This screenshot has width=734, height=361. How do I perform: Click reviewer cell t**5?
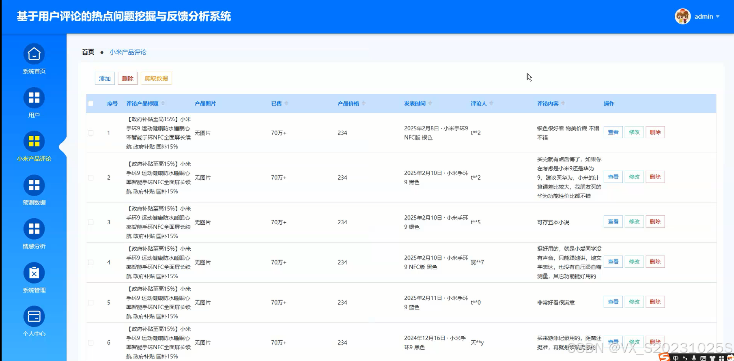[x=476, y=222]
